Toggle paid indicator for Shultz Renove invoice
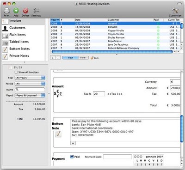Viewport: 185px width, 170px height. pos(158,38)
